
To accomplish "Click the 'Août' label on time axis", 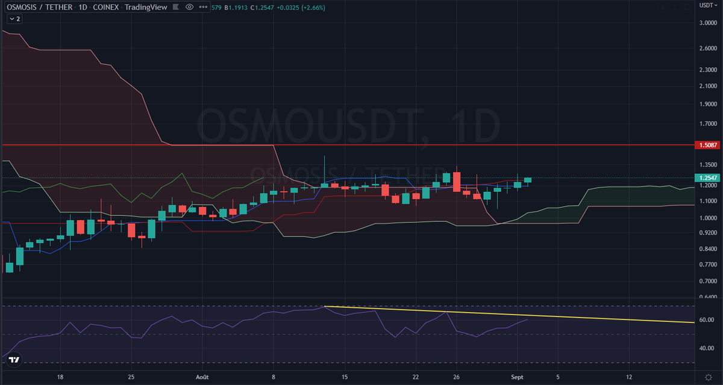I will 203,377.
